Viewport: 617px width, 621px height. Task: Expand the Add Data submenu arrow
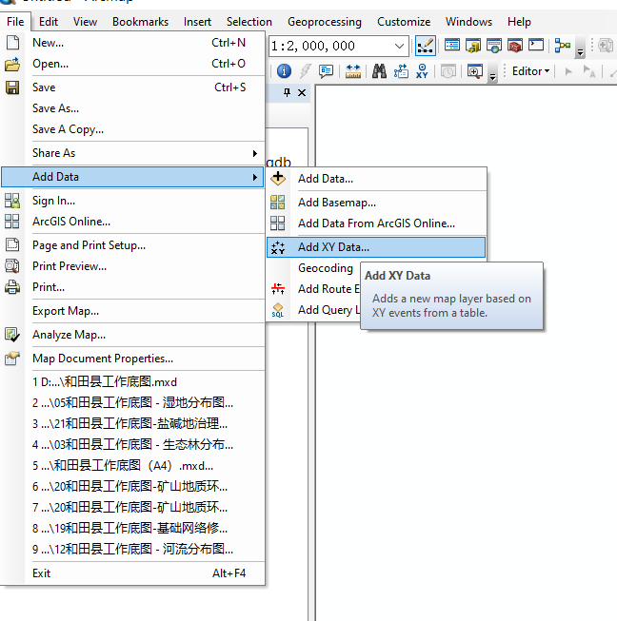(x=255, y=177)
